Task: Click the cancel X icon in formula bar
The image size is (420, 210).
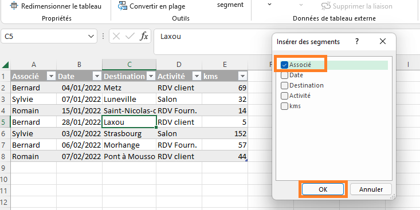Action: tap(116, 37)
